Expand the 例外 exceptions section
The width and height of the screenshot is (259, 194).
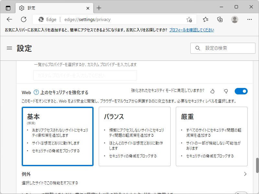(245, 174)
